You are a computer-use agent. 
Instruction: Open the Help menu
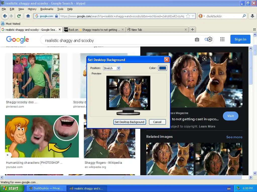70,9
